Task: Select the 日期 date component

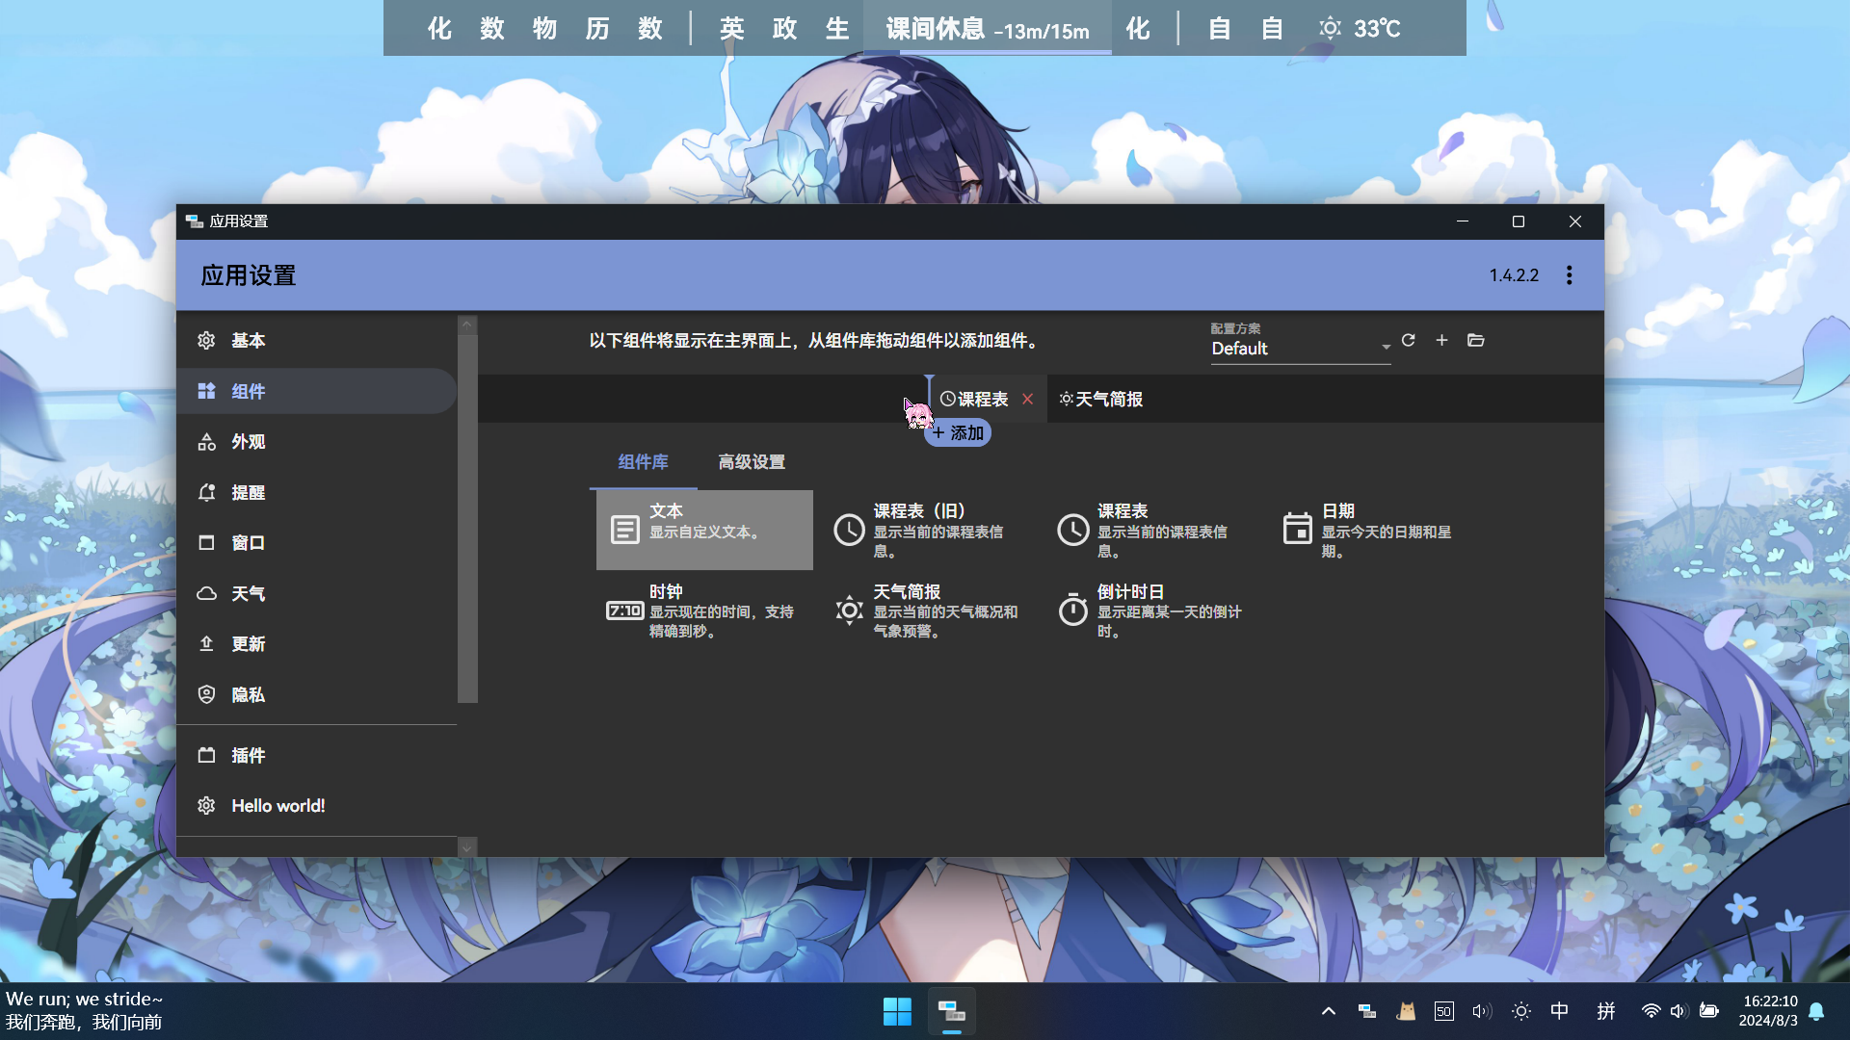Action: coord(1368,530)
